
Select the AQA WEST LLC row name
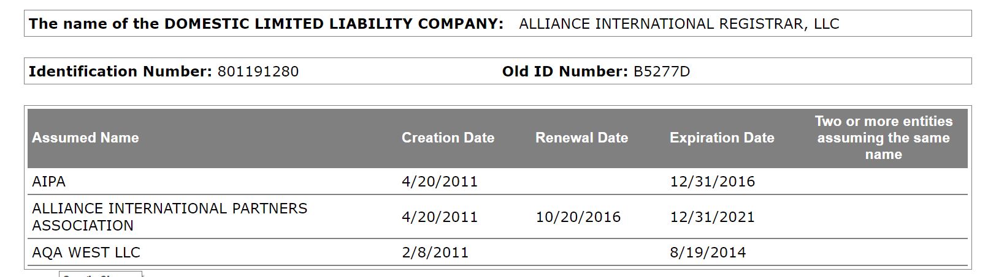pos(86,253)
